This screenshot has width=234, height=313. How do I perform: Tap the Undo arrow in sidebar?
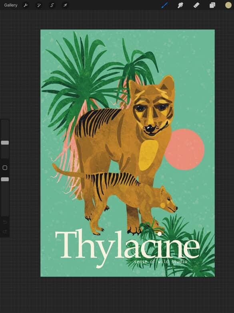5,222
